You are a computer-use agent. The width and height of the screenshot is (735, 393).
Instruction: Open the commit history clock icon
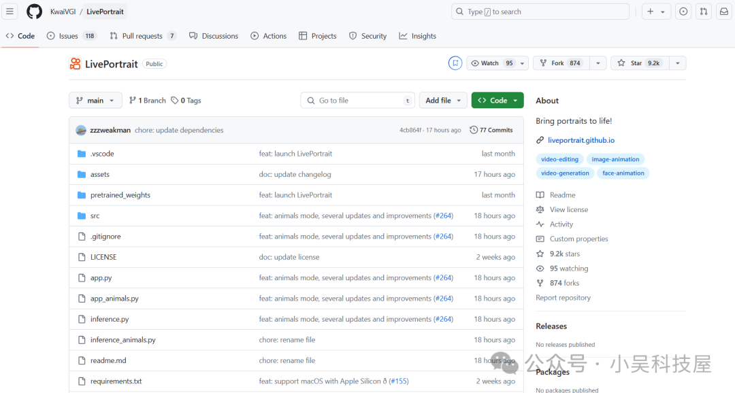(x=474, y=131)
